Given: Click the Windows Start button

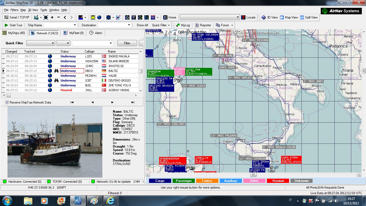Looking at the screenshot, I should coord(7,201).
